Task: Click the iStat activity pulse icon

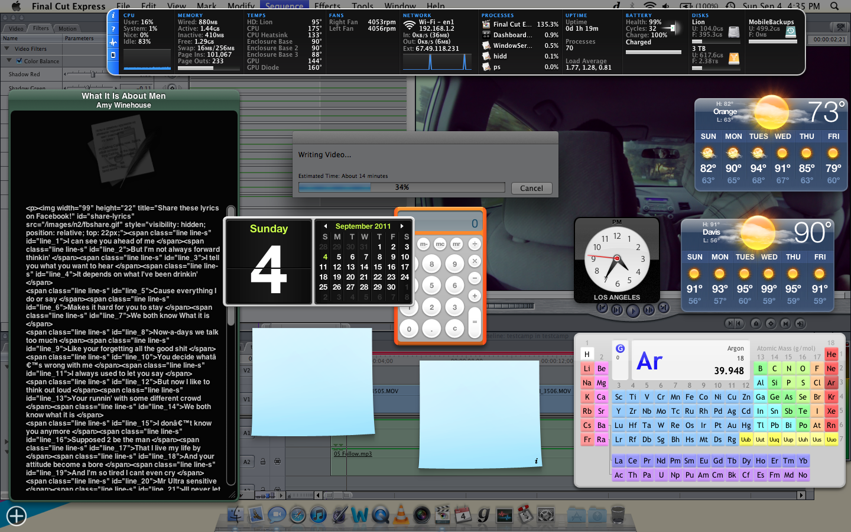Action: coord(113,42)
